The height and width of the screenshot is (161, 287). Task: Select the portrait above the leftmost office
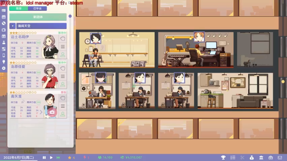pyautogui.click(x=100, y=78)
